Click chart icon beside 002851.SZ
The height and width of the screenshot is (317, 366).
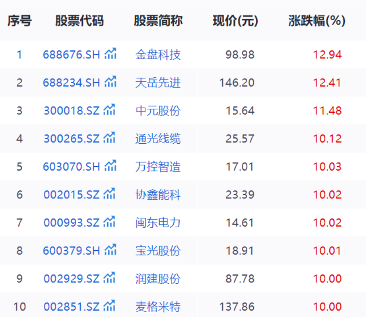click(109, 305)
